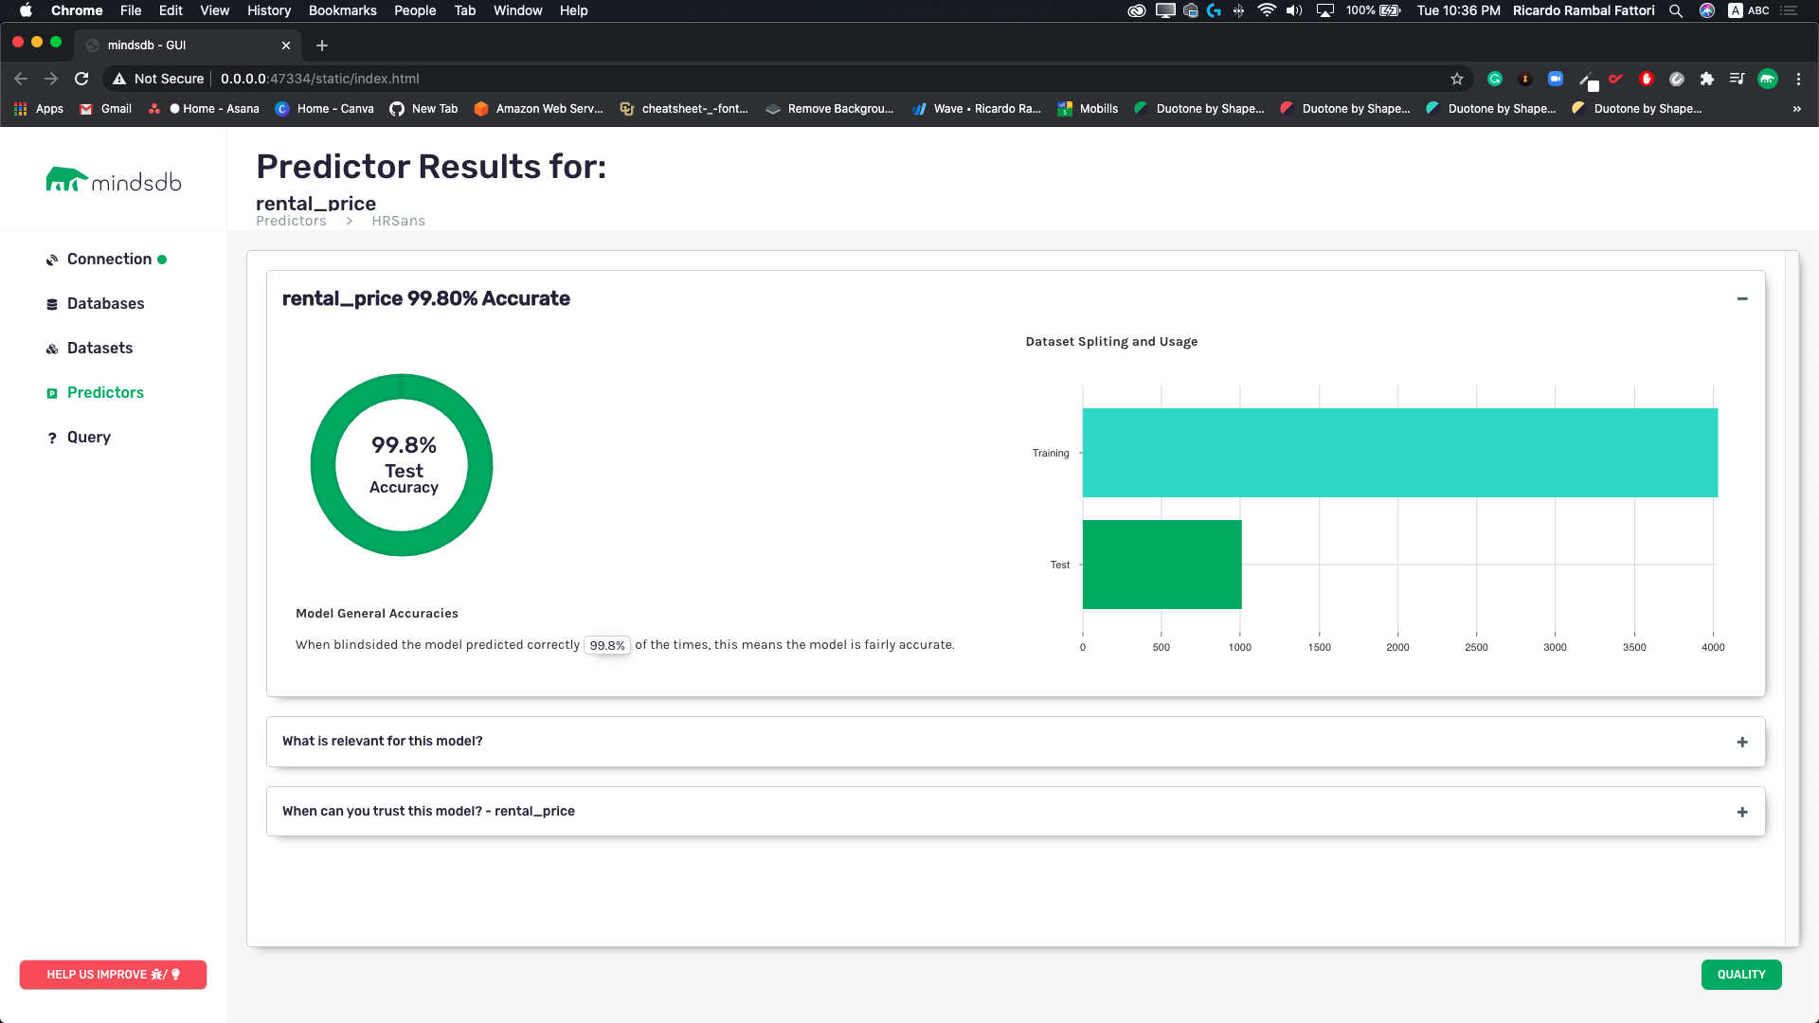Open the Connection sidebar item
The height and width of the screenshot is (1023, 1819).
click(109, 260)
